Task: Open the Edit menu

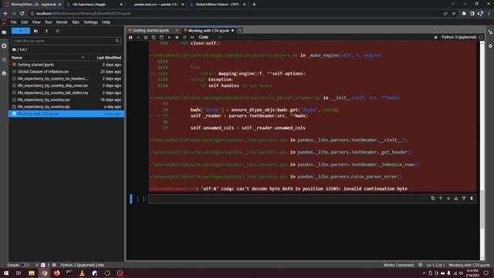Action: [x=24, y=22]
